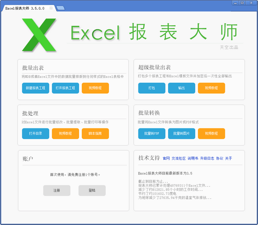Click the 批量转换 description about 图片或PDF格式
Viewport: 258px width, 225px height.
pyautogui.click(x=168, y=122)
